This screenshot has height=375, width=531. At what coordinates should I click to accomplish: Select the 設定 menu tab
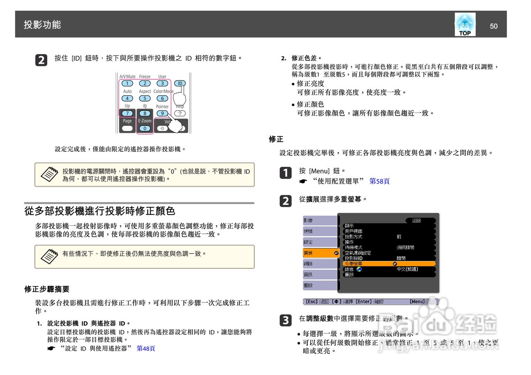pos(320,242)
